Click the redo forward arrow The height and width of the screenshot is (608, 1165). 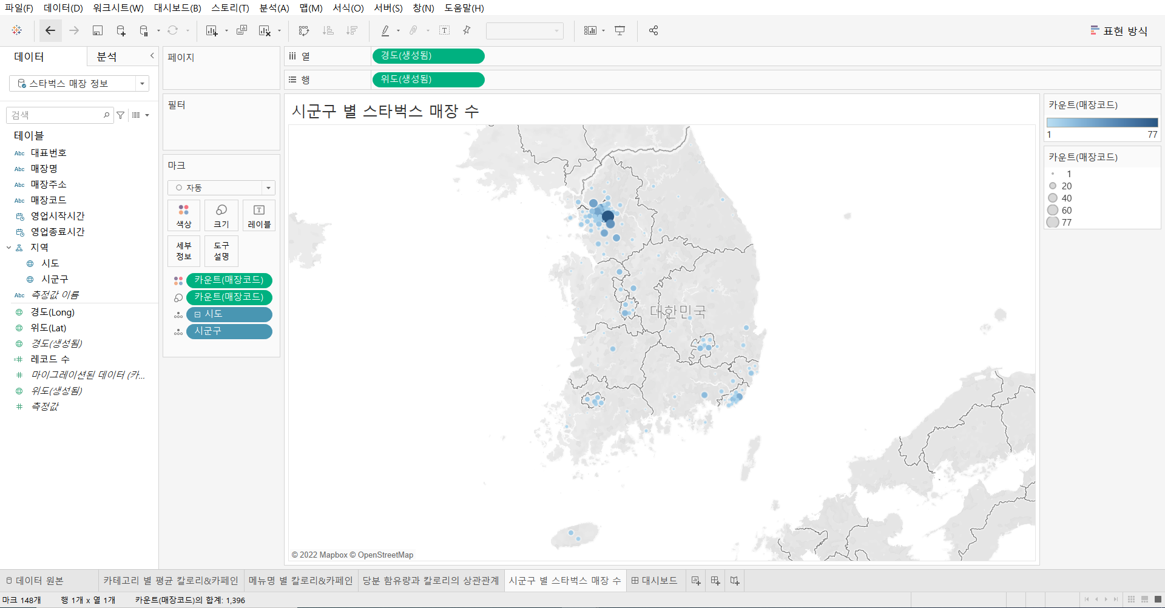[x=74, y=30]
